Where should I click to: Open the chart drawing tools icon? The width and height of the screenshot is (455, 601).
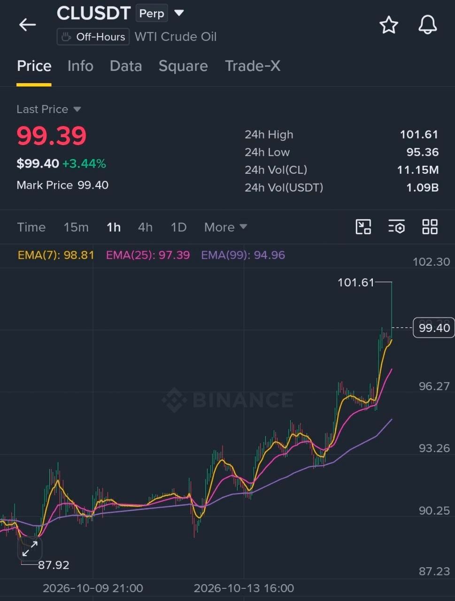click(x=363, y=227)
